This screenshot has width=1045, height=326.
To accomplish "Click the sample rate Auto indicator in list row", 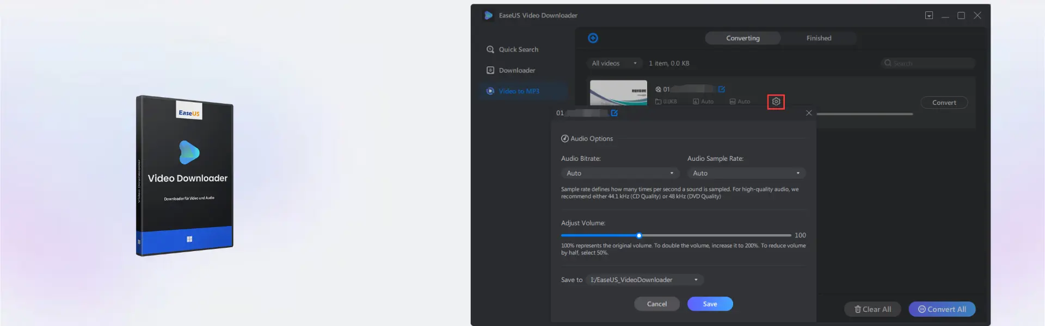I will tap(740, 102).
